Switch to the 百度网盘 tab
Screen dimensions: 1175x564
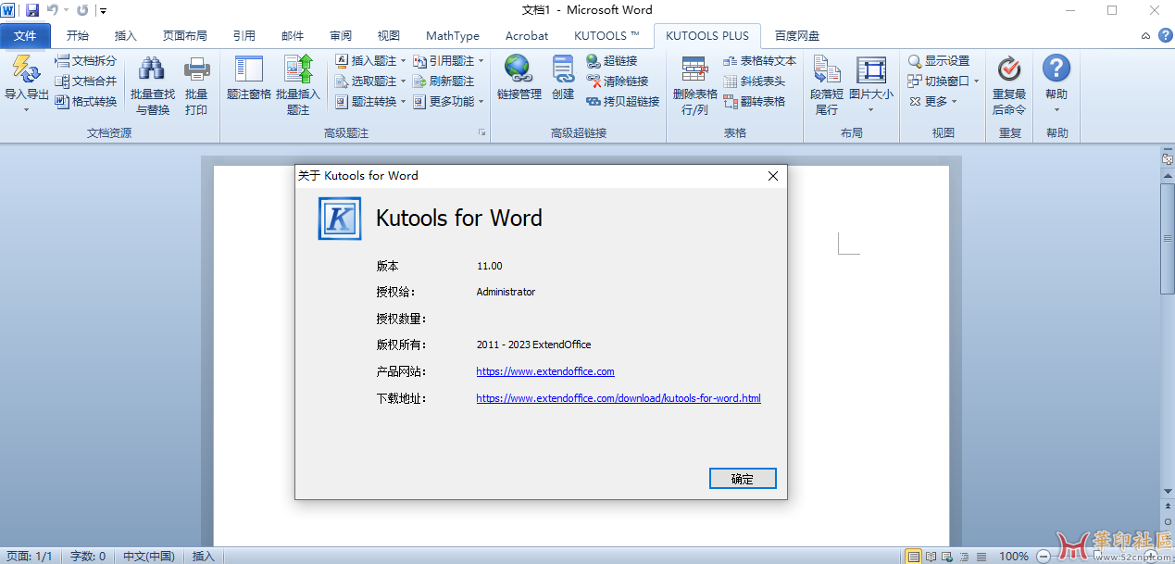point(797,36)
